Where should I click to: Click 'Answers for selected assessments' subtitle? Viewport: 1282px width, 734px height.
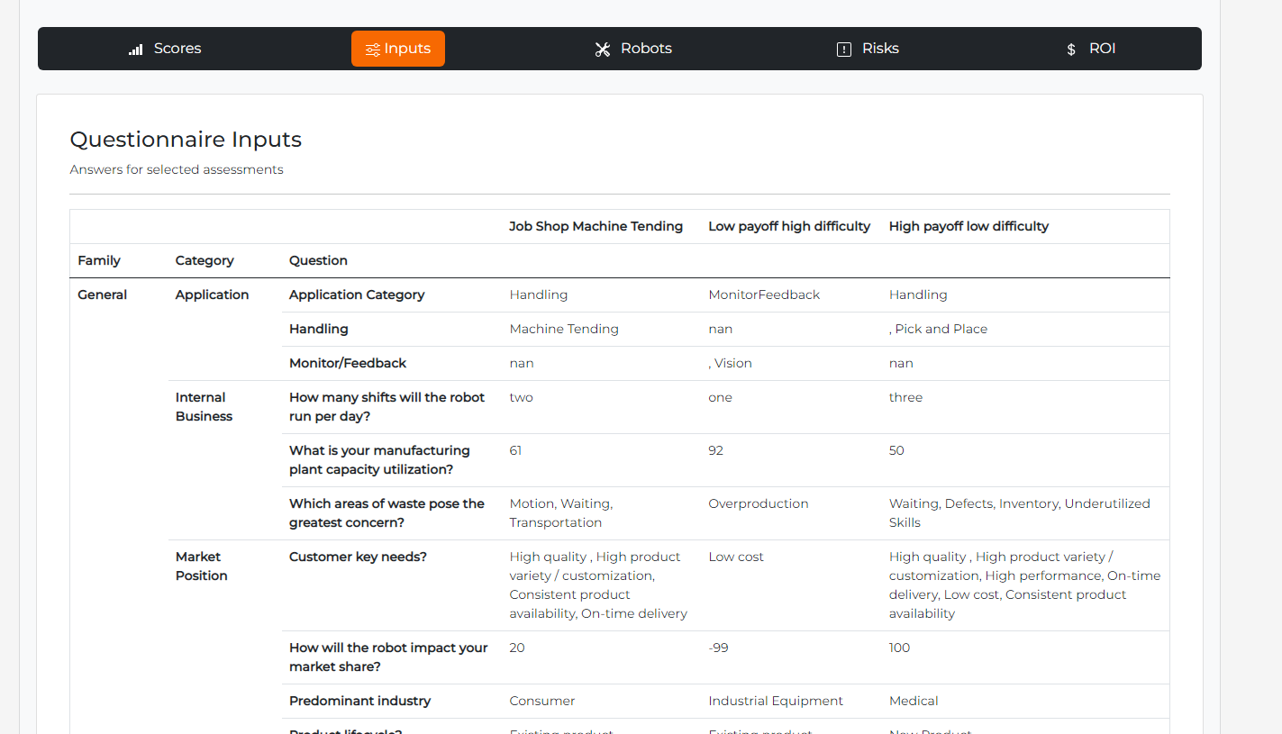click(x=177, y=169)
